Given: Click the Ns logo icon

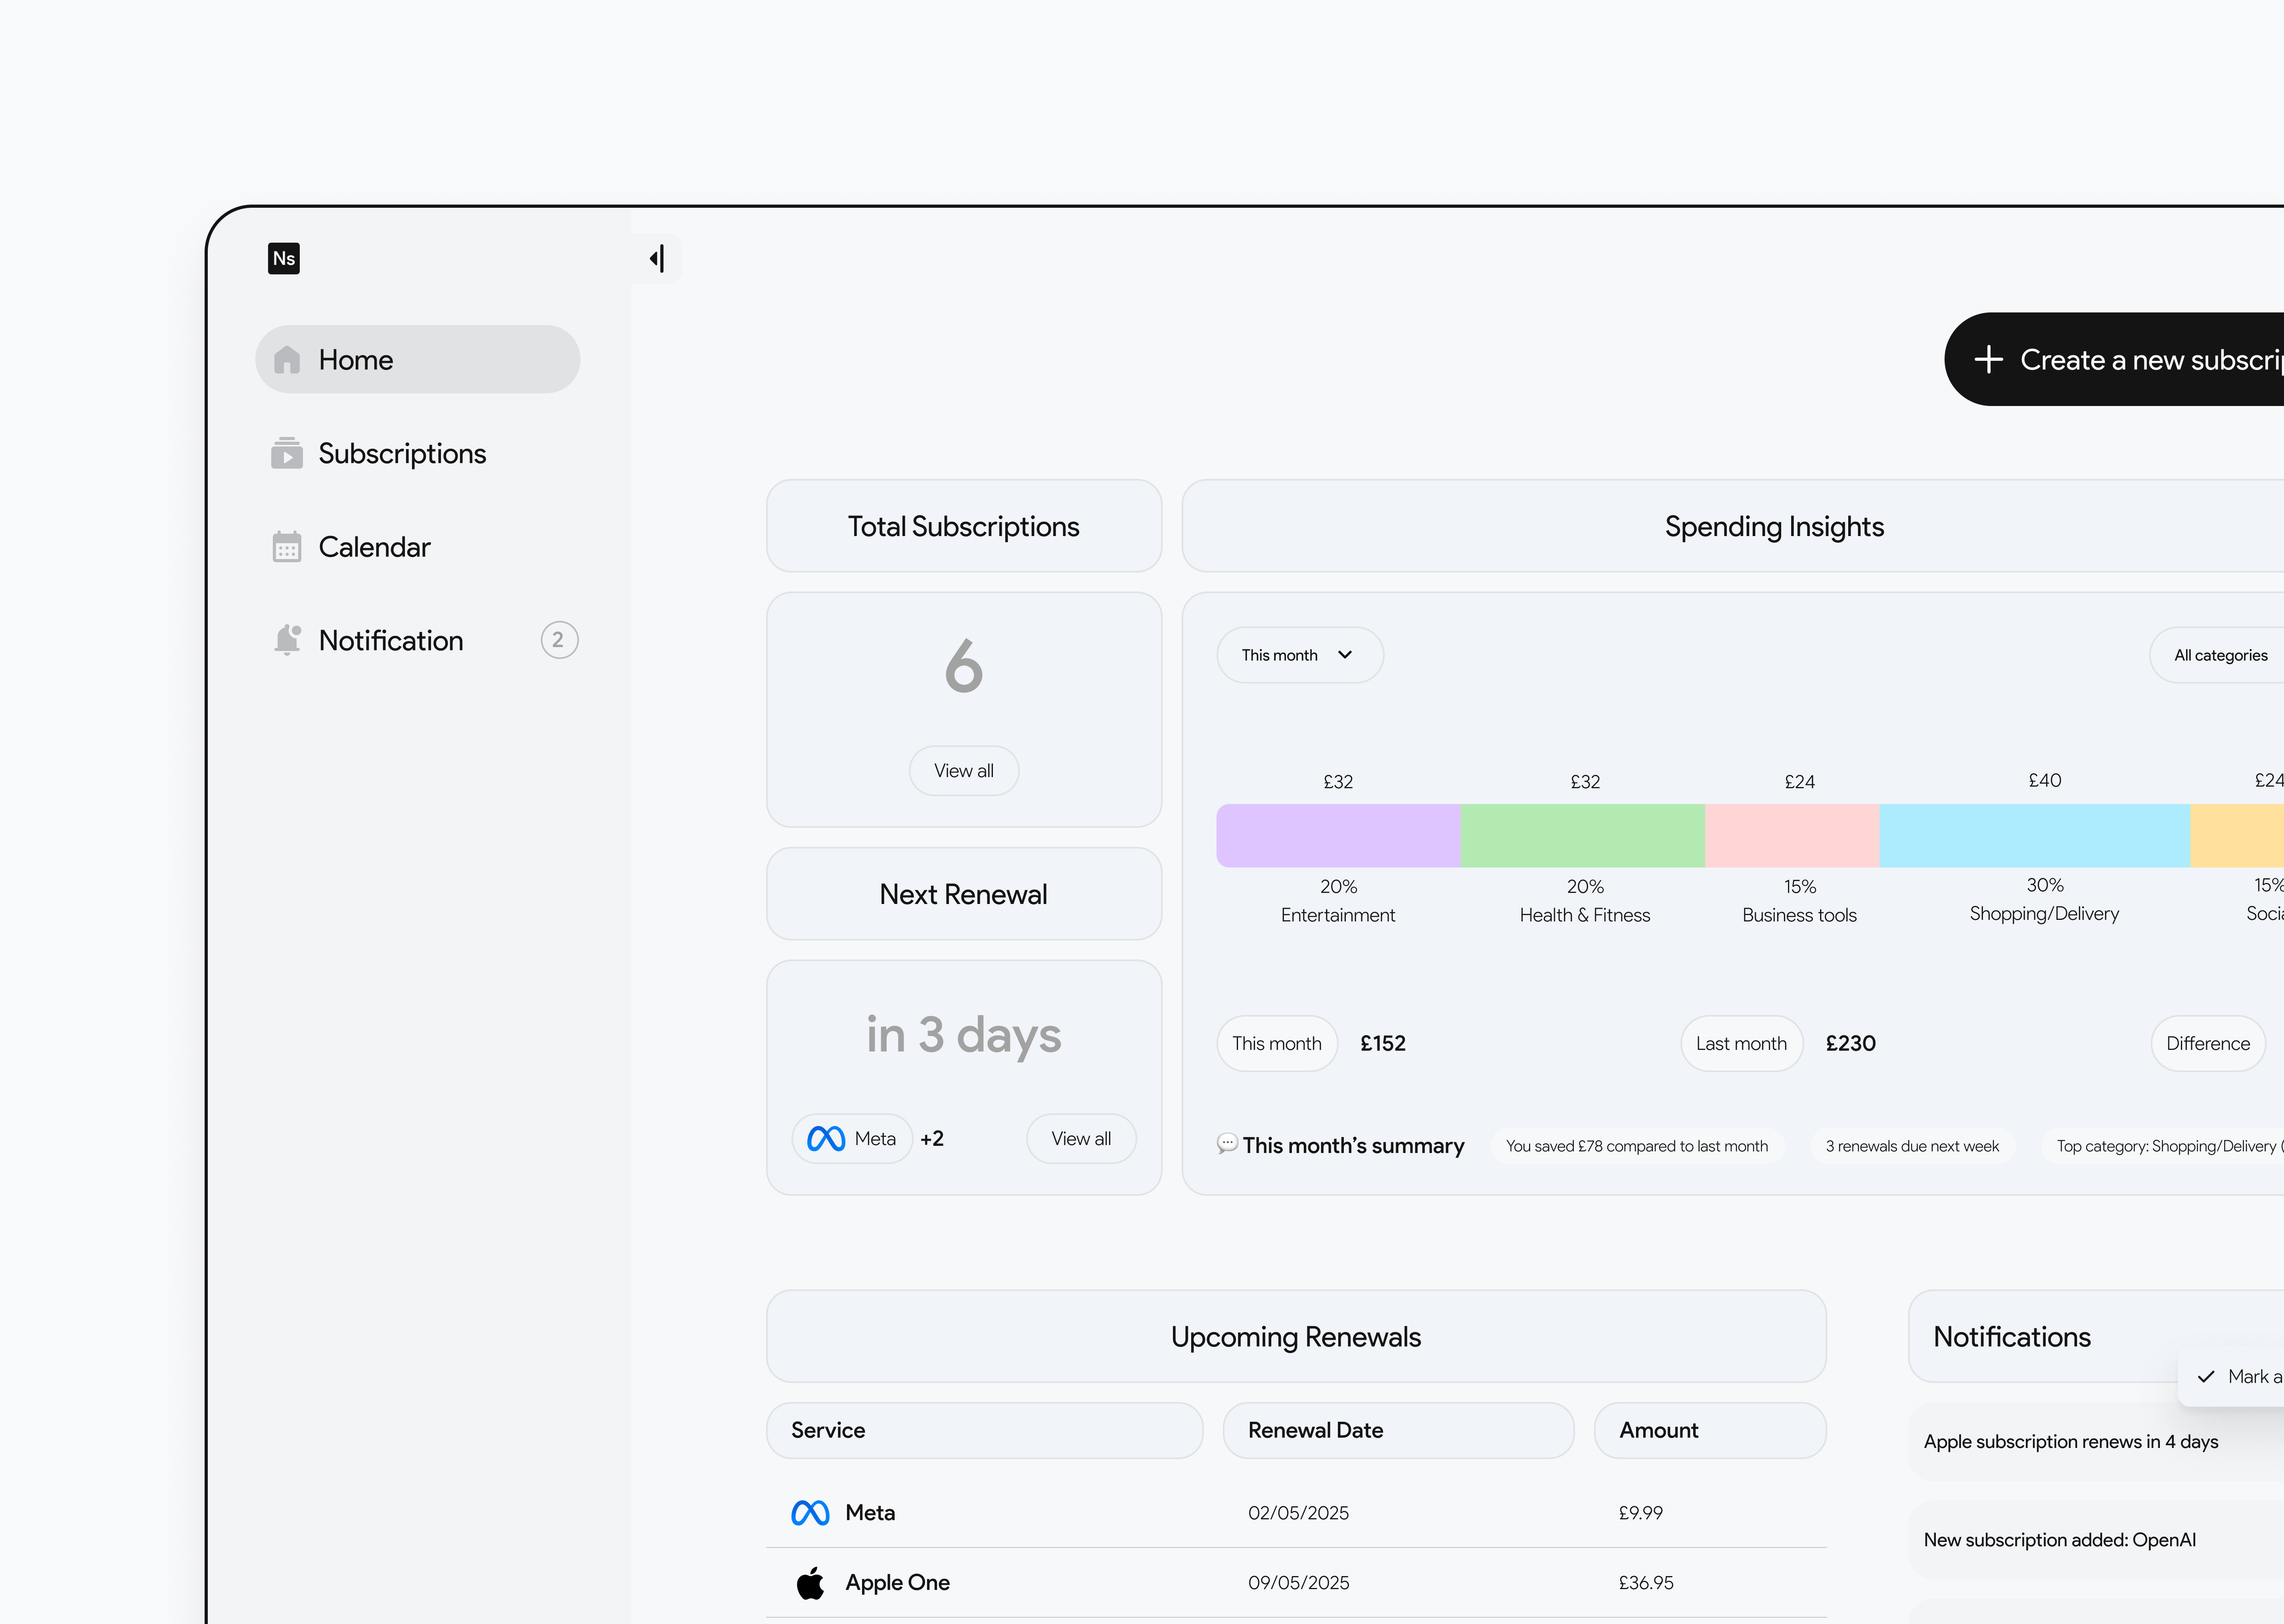Looking at the screenshot, I should pos(283,258).
